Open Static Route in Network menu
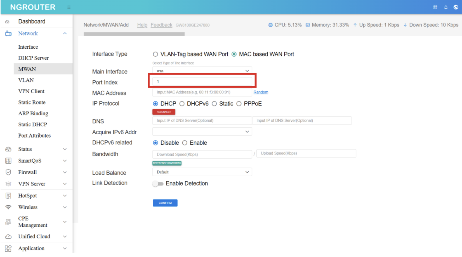 [32, 103]
